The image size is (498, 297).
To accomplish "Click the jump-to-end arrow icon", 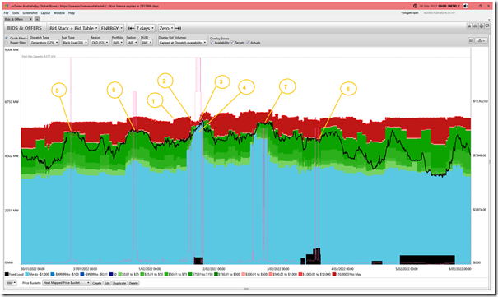I will tap(178, 28).
